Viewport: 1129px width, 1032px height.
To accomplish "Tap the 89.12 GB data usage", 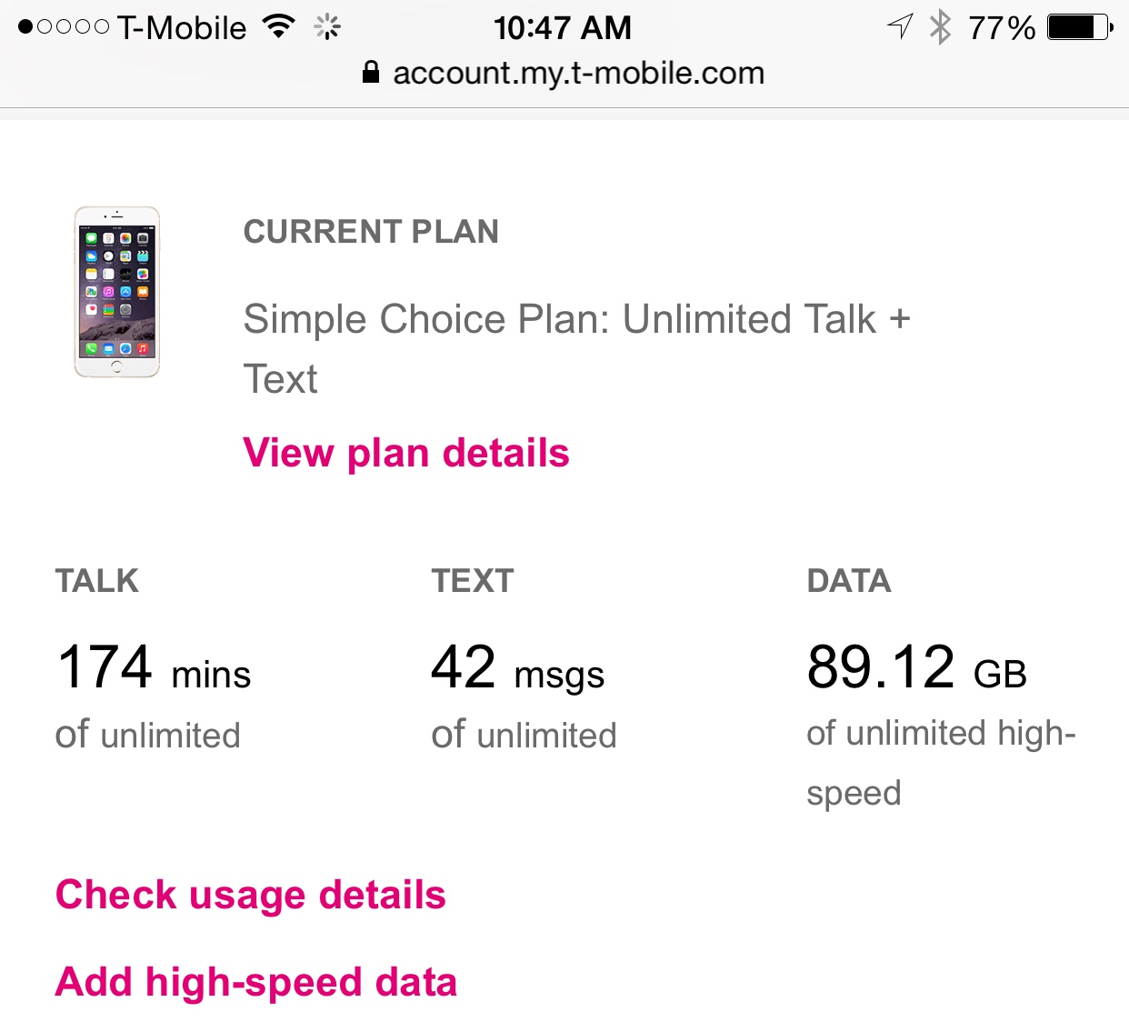I will pyautogui.click(x=917, y=668).
